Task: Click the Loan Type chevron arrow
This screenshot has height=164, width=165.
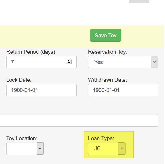Action: pos(122,148)
